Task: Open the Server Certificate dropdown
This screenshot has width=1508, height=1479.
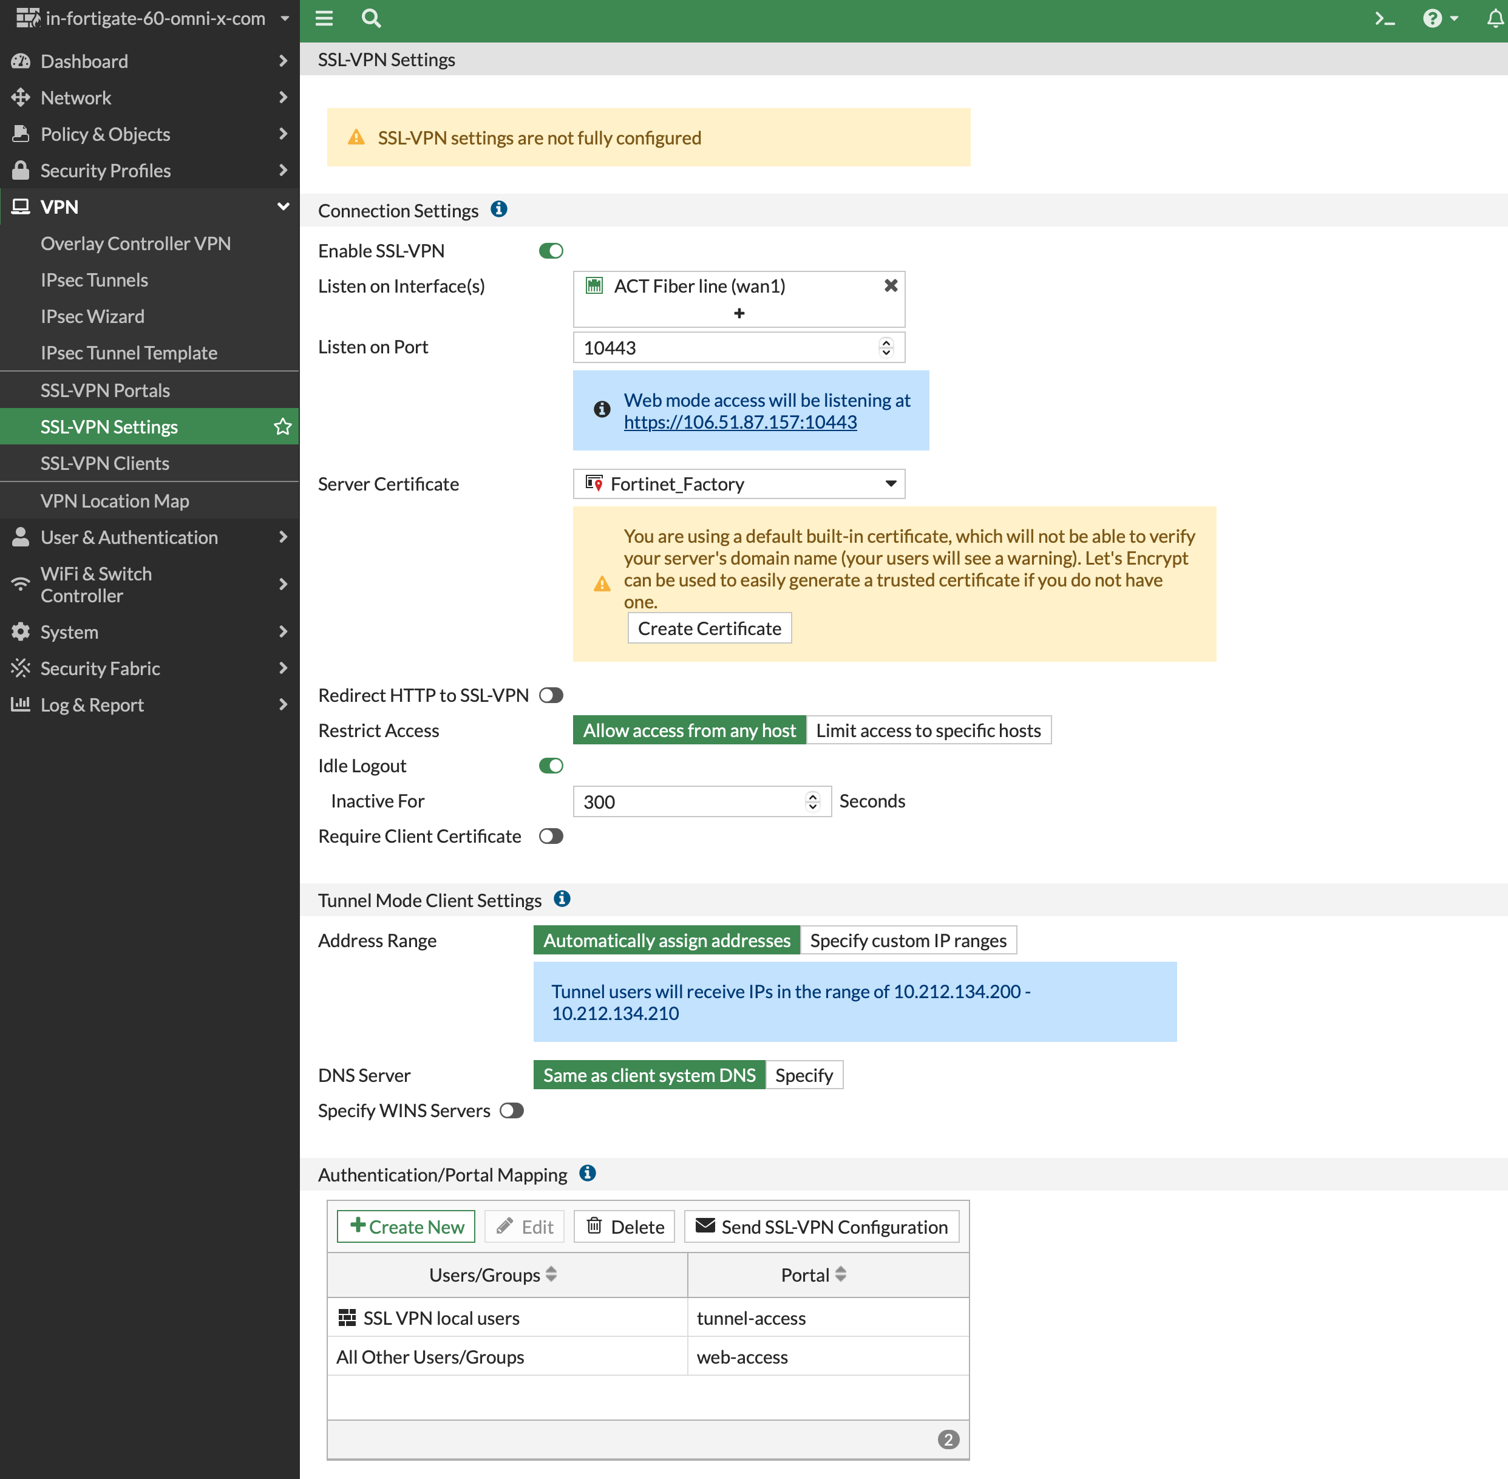Action: pyautogui.click(x=738, y=484)
